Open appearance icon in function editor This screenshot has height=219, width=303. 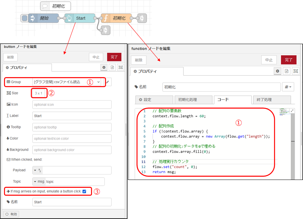(x=296, y=71)
